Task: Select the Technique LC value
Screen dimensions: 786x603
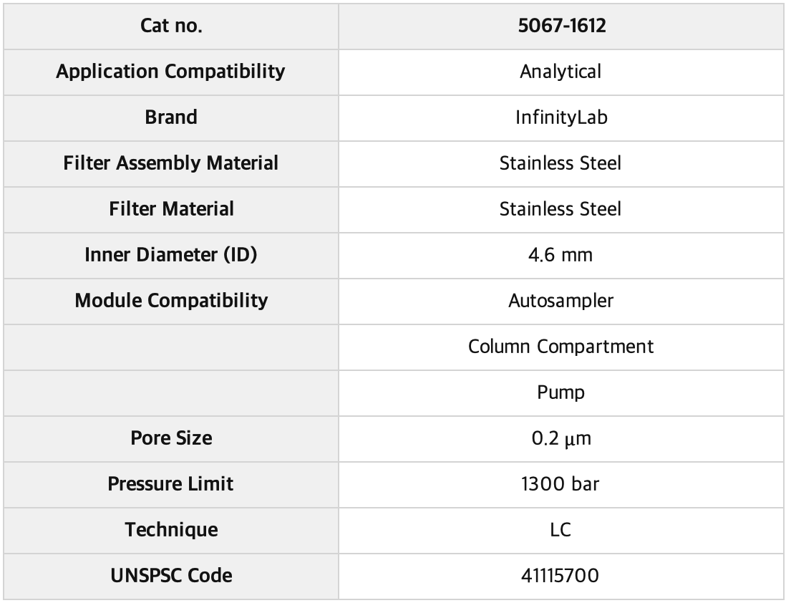Action: click(561, 530)
